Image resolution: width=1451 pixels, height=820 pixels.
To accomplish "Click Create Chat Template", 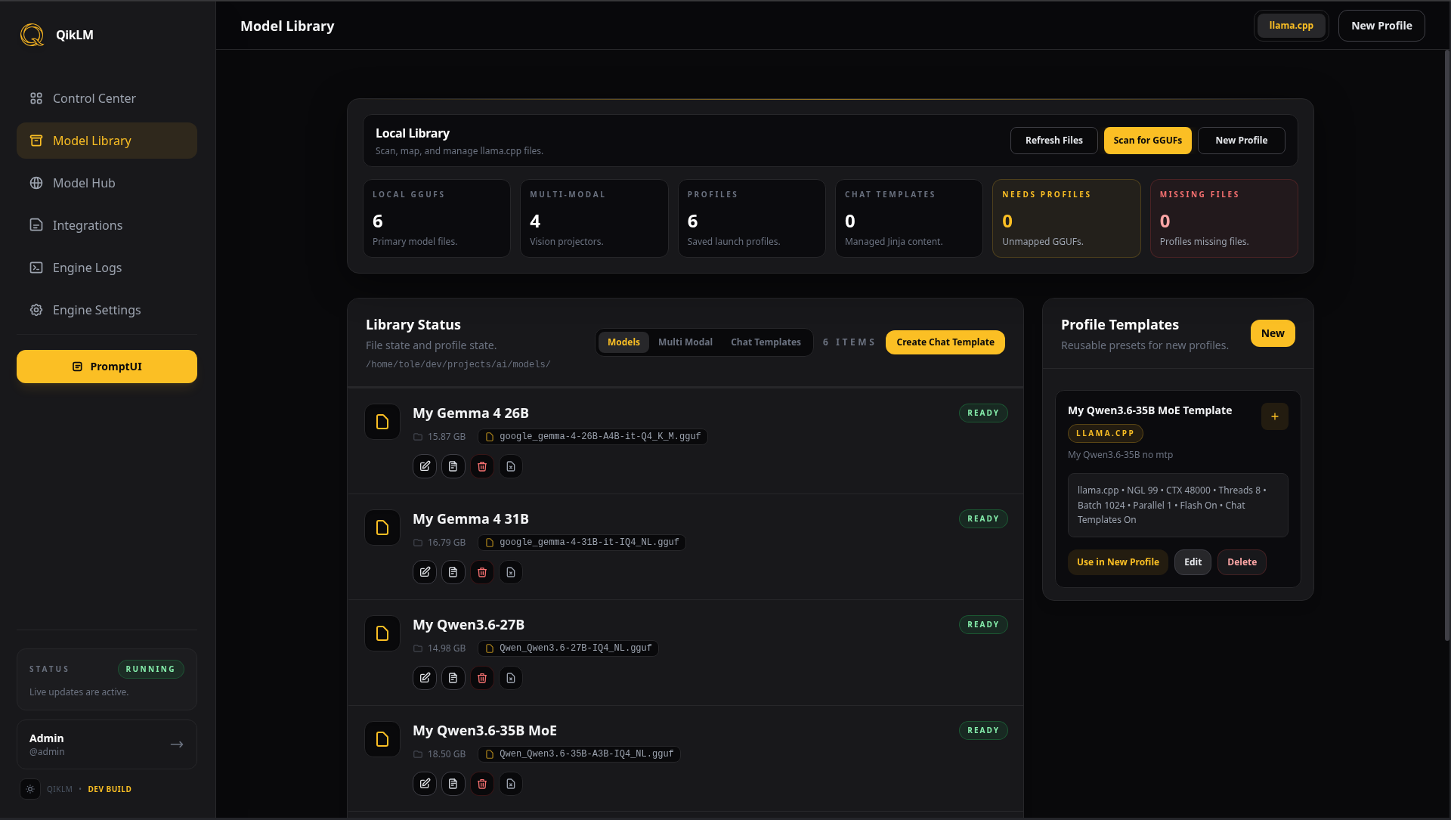I will [x=945, y=342].
